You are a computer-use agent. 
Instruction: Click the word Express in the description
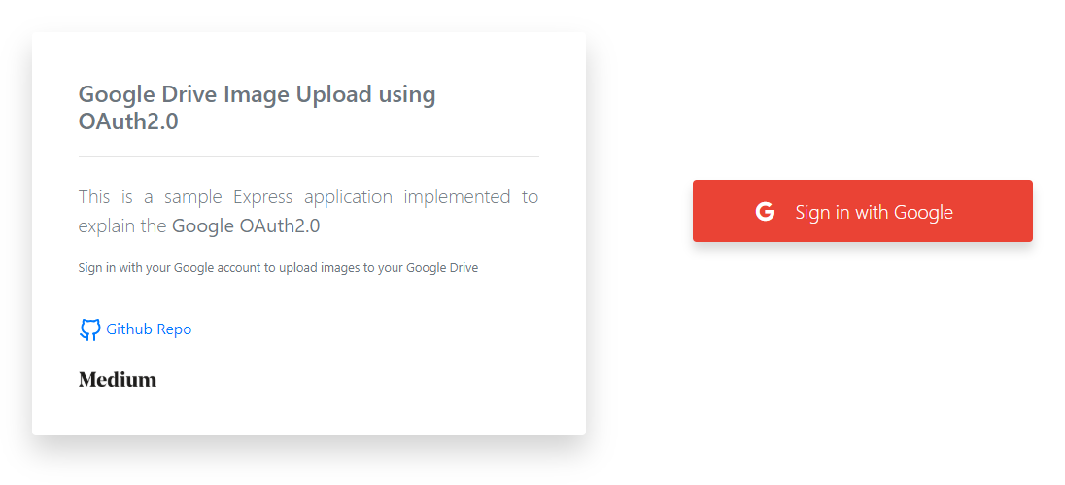263,197
